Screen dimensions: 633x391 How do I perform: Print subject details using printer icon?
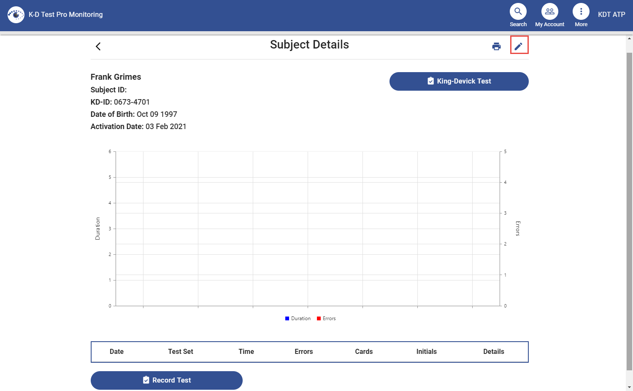click(x=496, y=46)
